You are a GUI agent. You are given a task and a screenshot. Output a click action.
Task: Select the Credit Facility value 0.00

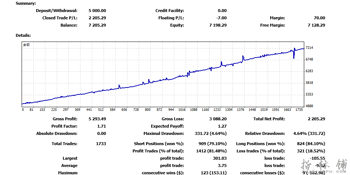[222, 11]
